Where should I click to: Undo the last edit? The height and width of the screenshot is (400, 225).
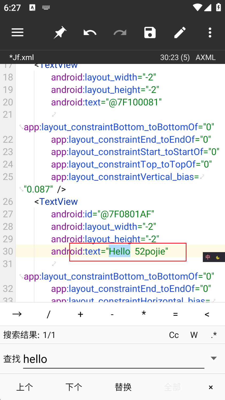click(90, 33)
